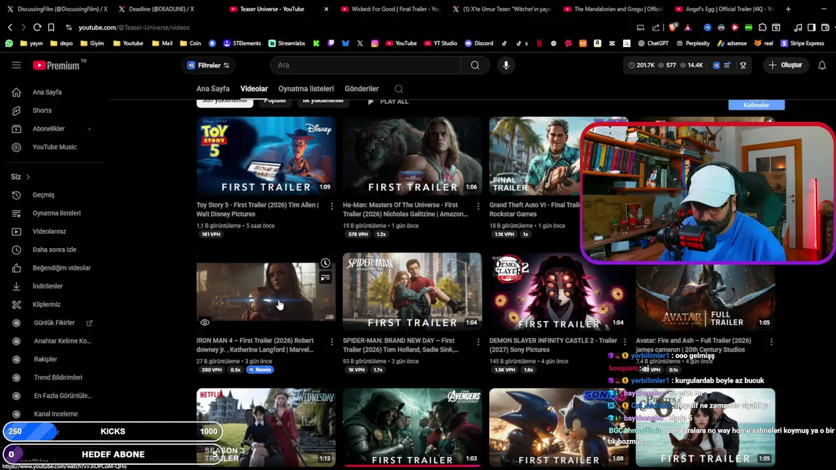Open Stripe Express bookmark
Image resolution: width=836 pixels, height=470 pixels.
click(x=802, y=44)
